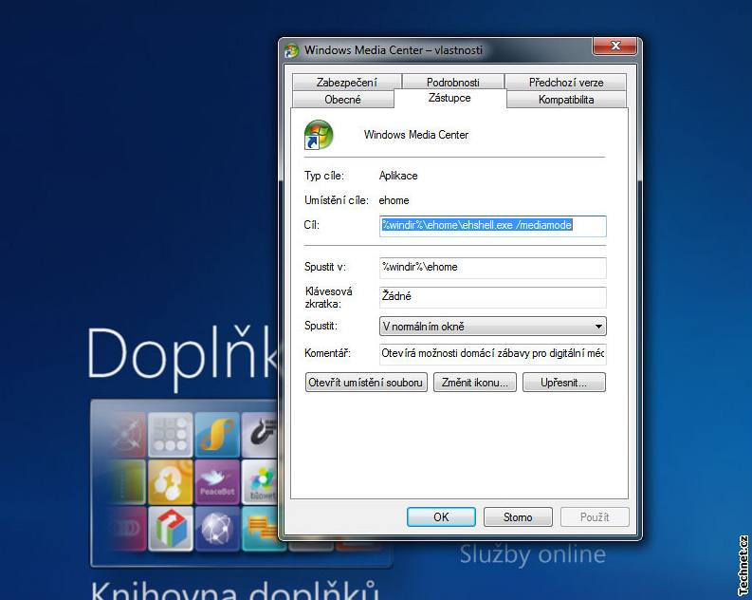The height and width of the screenshot is (600, 752).
Task: Select the Obecné tab
Action: (342, 100)
